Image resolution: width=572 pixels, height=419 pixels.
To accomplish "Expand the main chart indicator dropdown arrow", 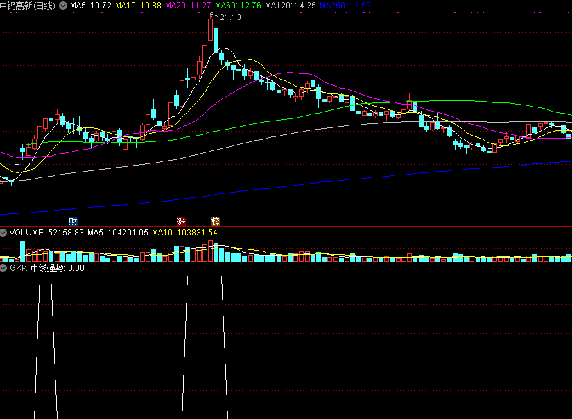I will pyautogui.click(x=64, y=6).
